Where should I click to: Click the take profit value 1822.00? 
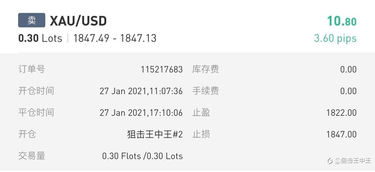341,113
